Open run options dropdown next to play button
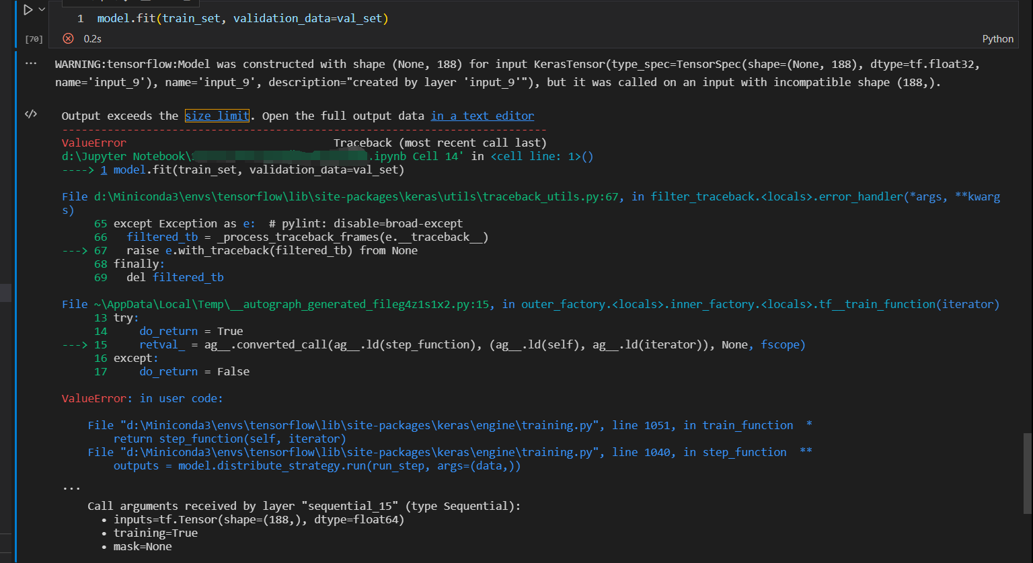 (x=42, y=10)
